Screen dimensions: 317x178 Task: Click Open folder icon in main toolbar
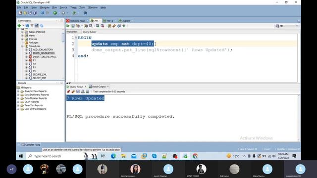click(25, 13)
